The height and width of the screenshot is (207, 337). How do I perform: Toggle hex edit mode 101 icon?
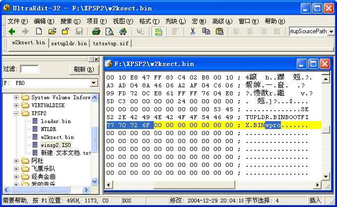[x=158, y=32]
